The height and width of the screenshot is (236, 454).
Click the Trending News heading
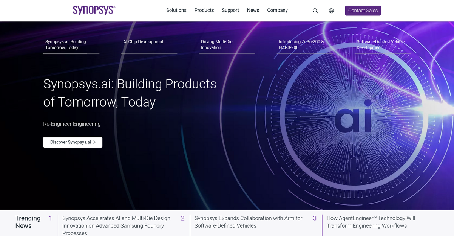pyautogui.click(x=28, y=222)
